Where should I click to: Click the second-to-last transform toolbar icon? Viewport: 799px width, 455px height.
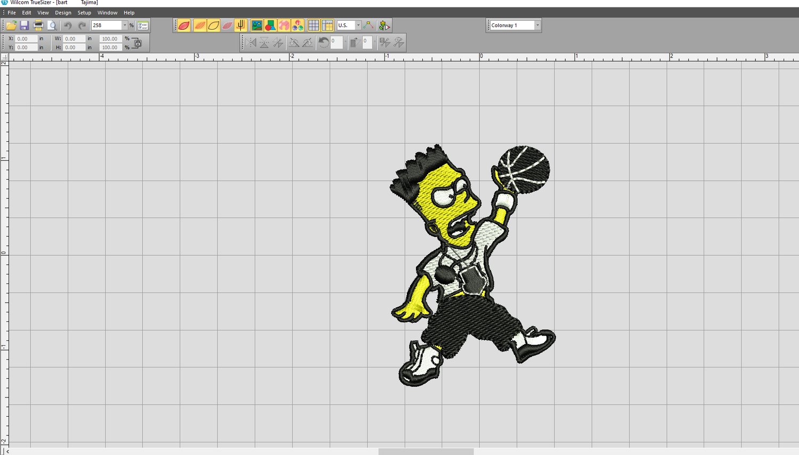pos(385,43)
